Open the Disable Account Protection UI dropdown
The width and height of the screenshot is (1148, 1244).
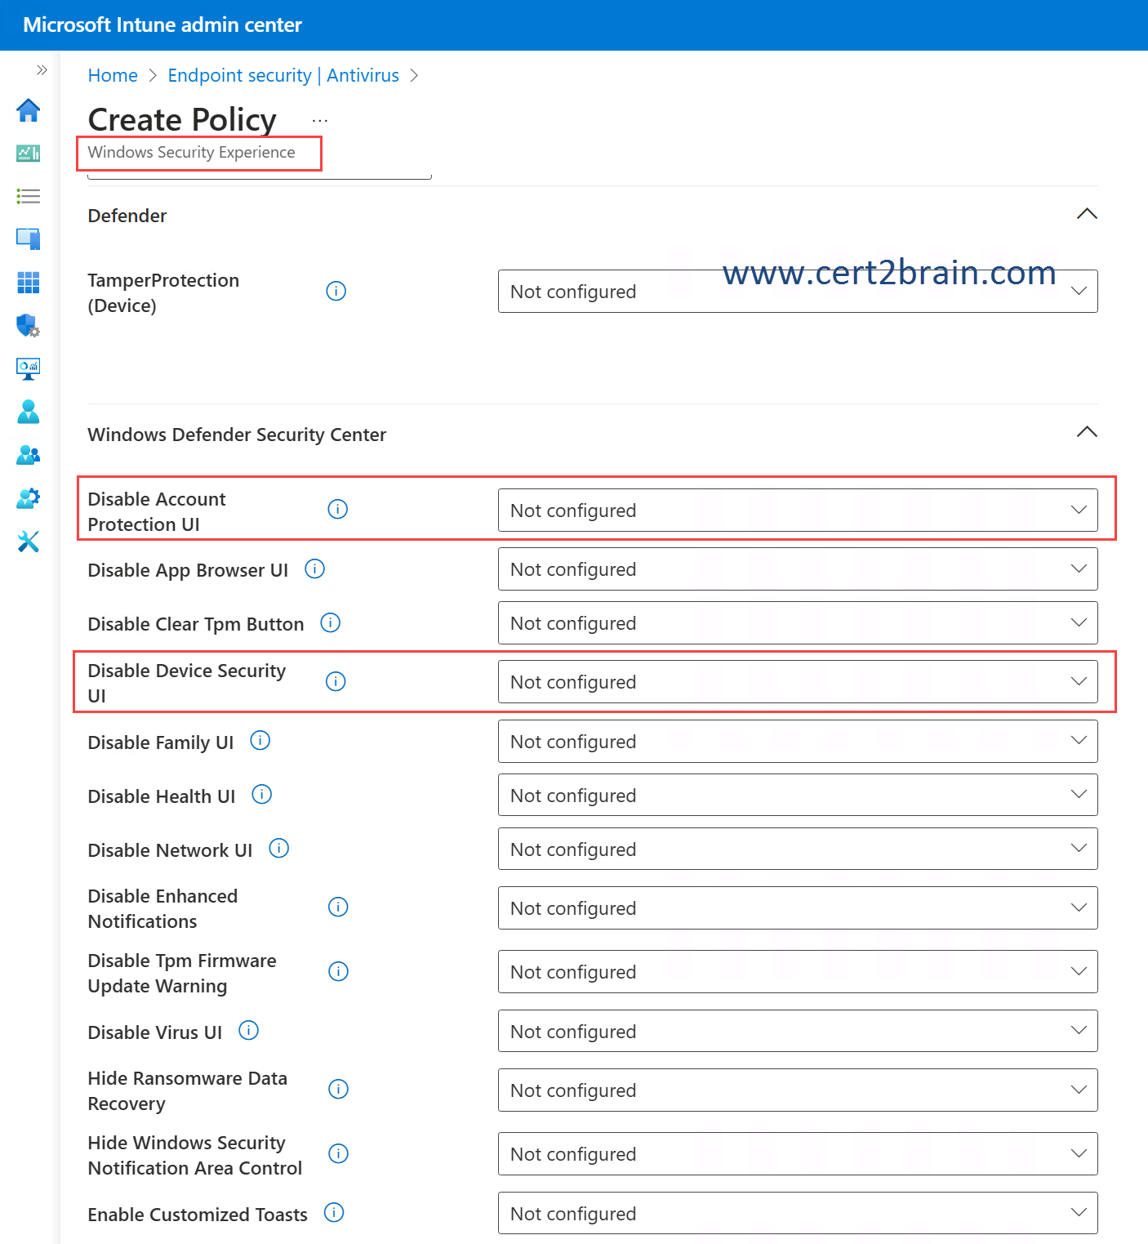[798, 511]
